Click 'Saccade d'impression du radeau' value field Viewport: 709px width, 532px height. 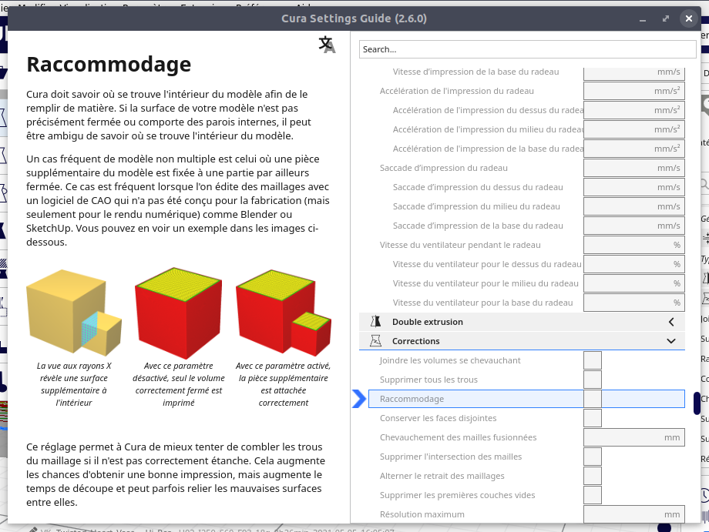click(634, 168)
